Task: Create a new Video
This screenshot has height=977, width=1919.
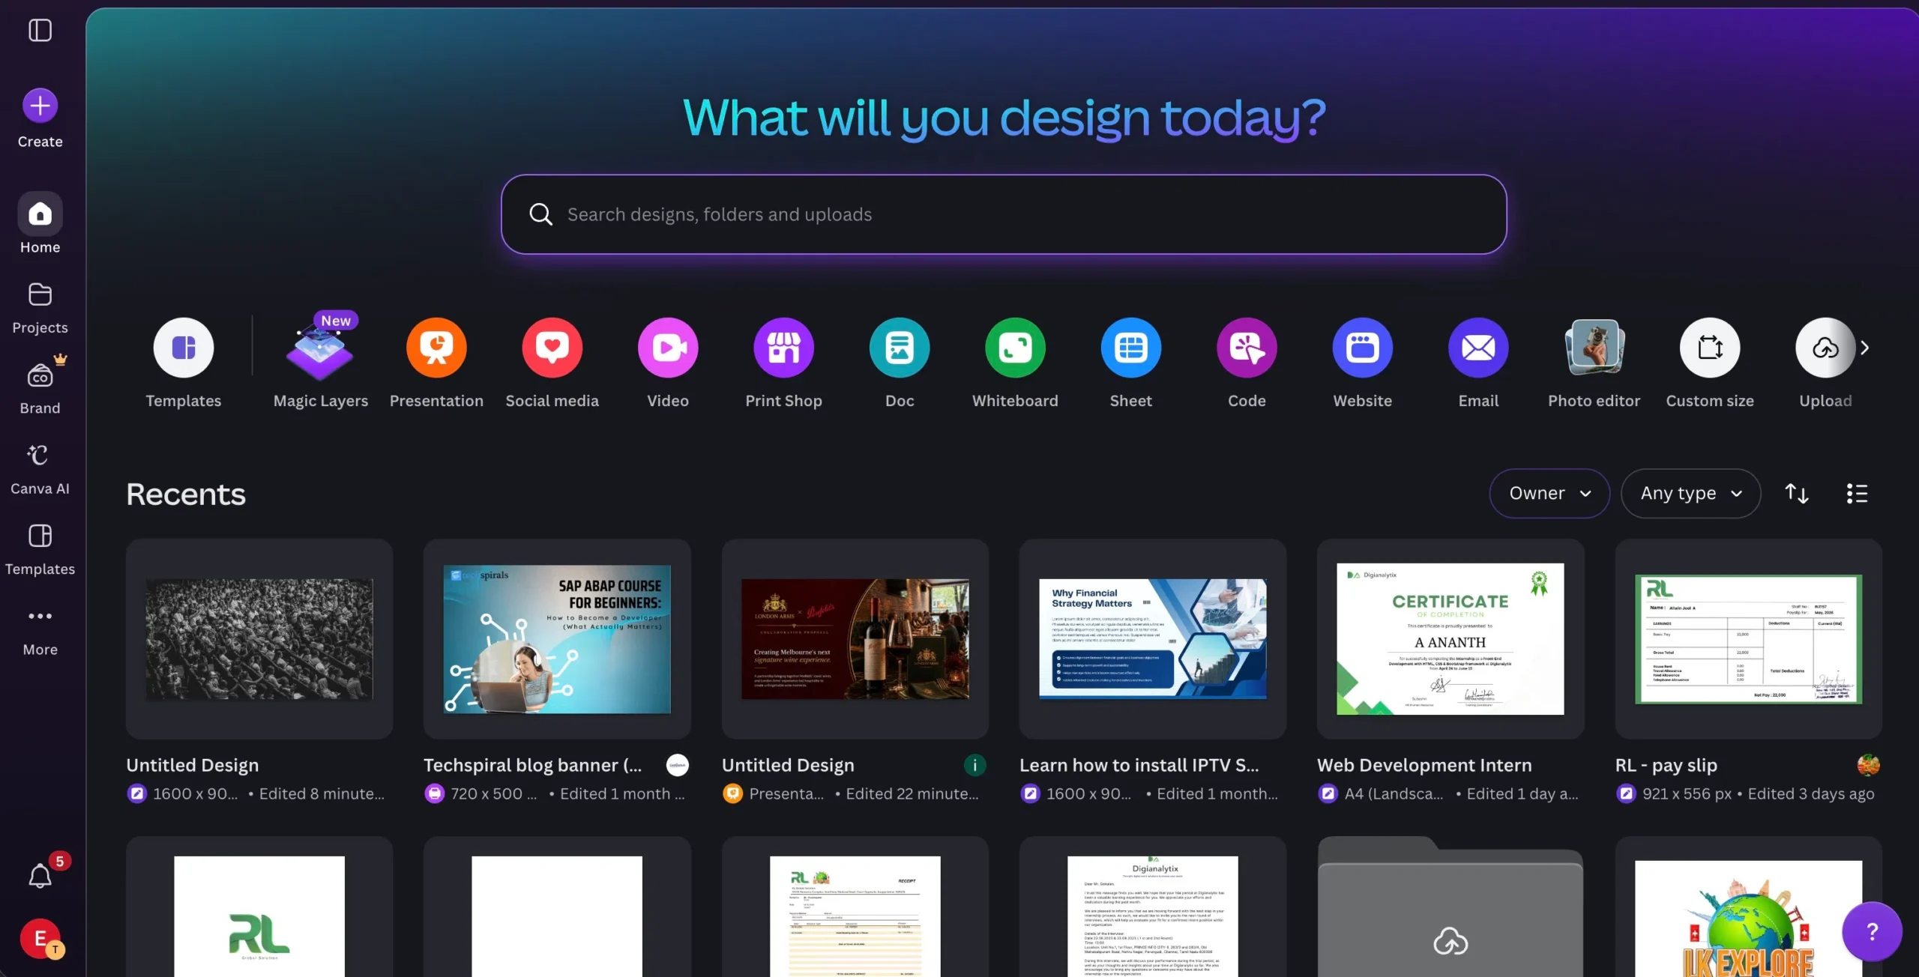Action: click(668, 363)
